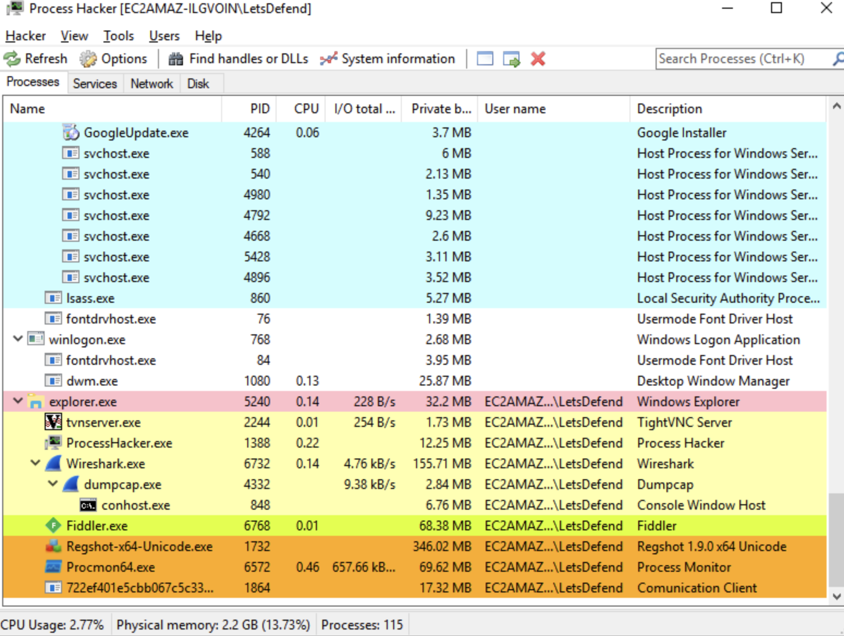
Task: Collapse the dumpcap.exe subtree
Action: tap(53, 484)
